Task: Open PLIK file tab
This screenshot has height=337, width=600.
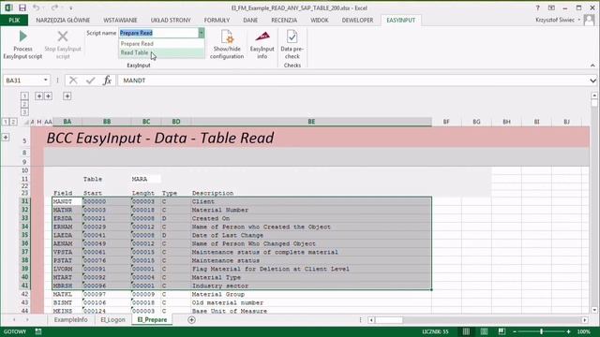Action: click(14, 20)
